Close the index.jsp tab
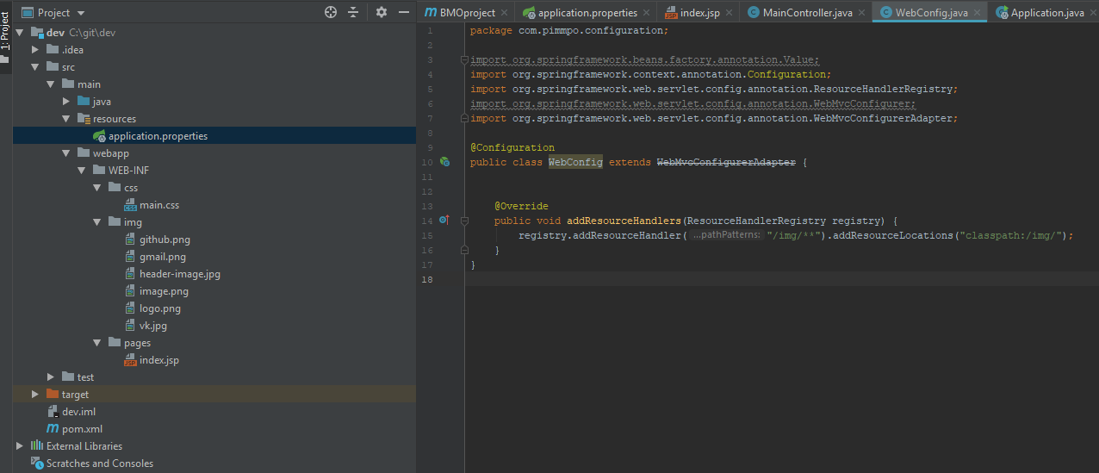This screenshot has height=473, width=1099. pos(730,13)
